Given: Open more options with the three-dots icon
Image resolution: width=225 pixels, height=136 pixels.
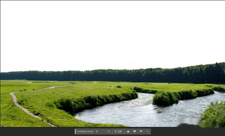Looking at the screenshot, I should click(148, 131).
